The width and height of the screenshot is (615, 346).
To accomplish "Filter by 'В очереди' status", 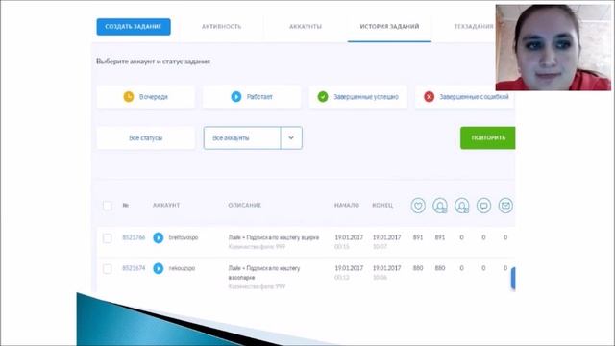I will pos(145,97).
